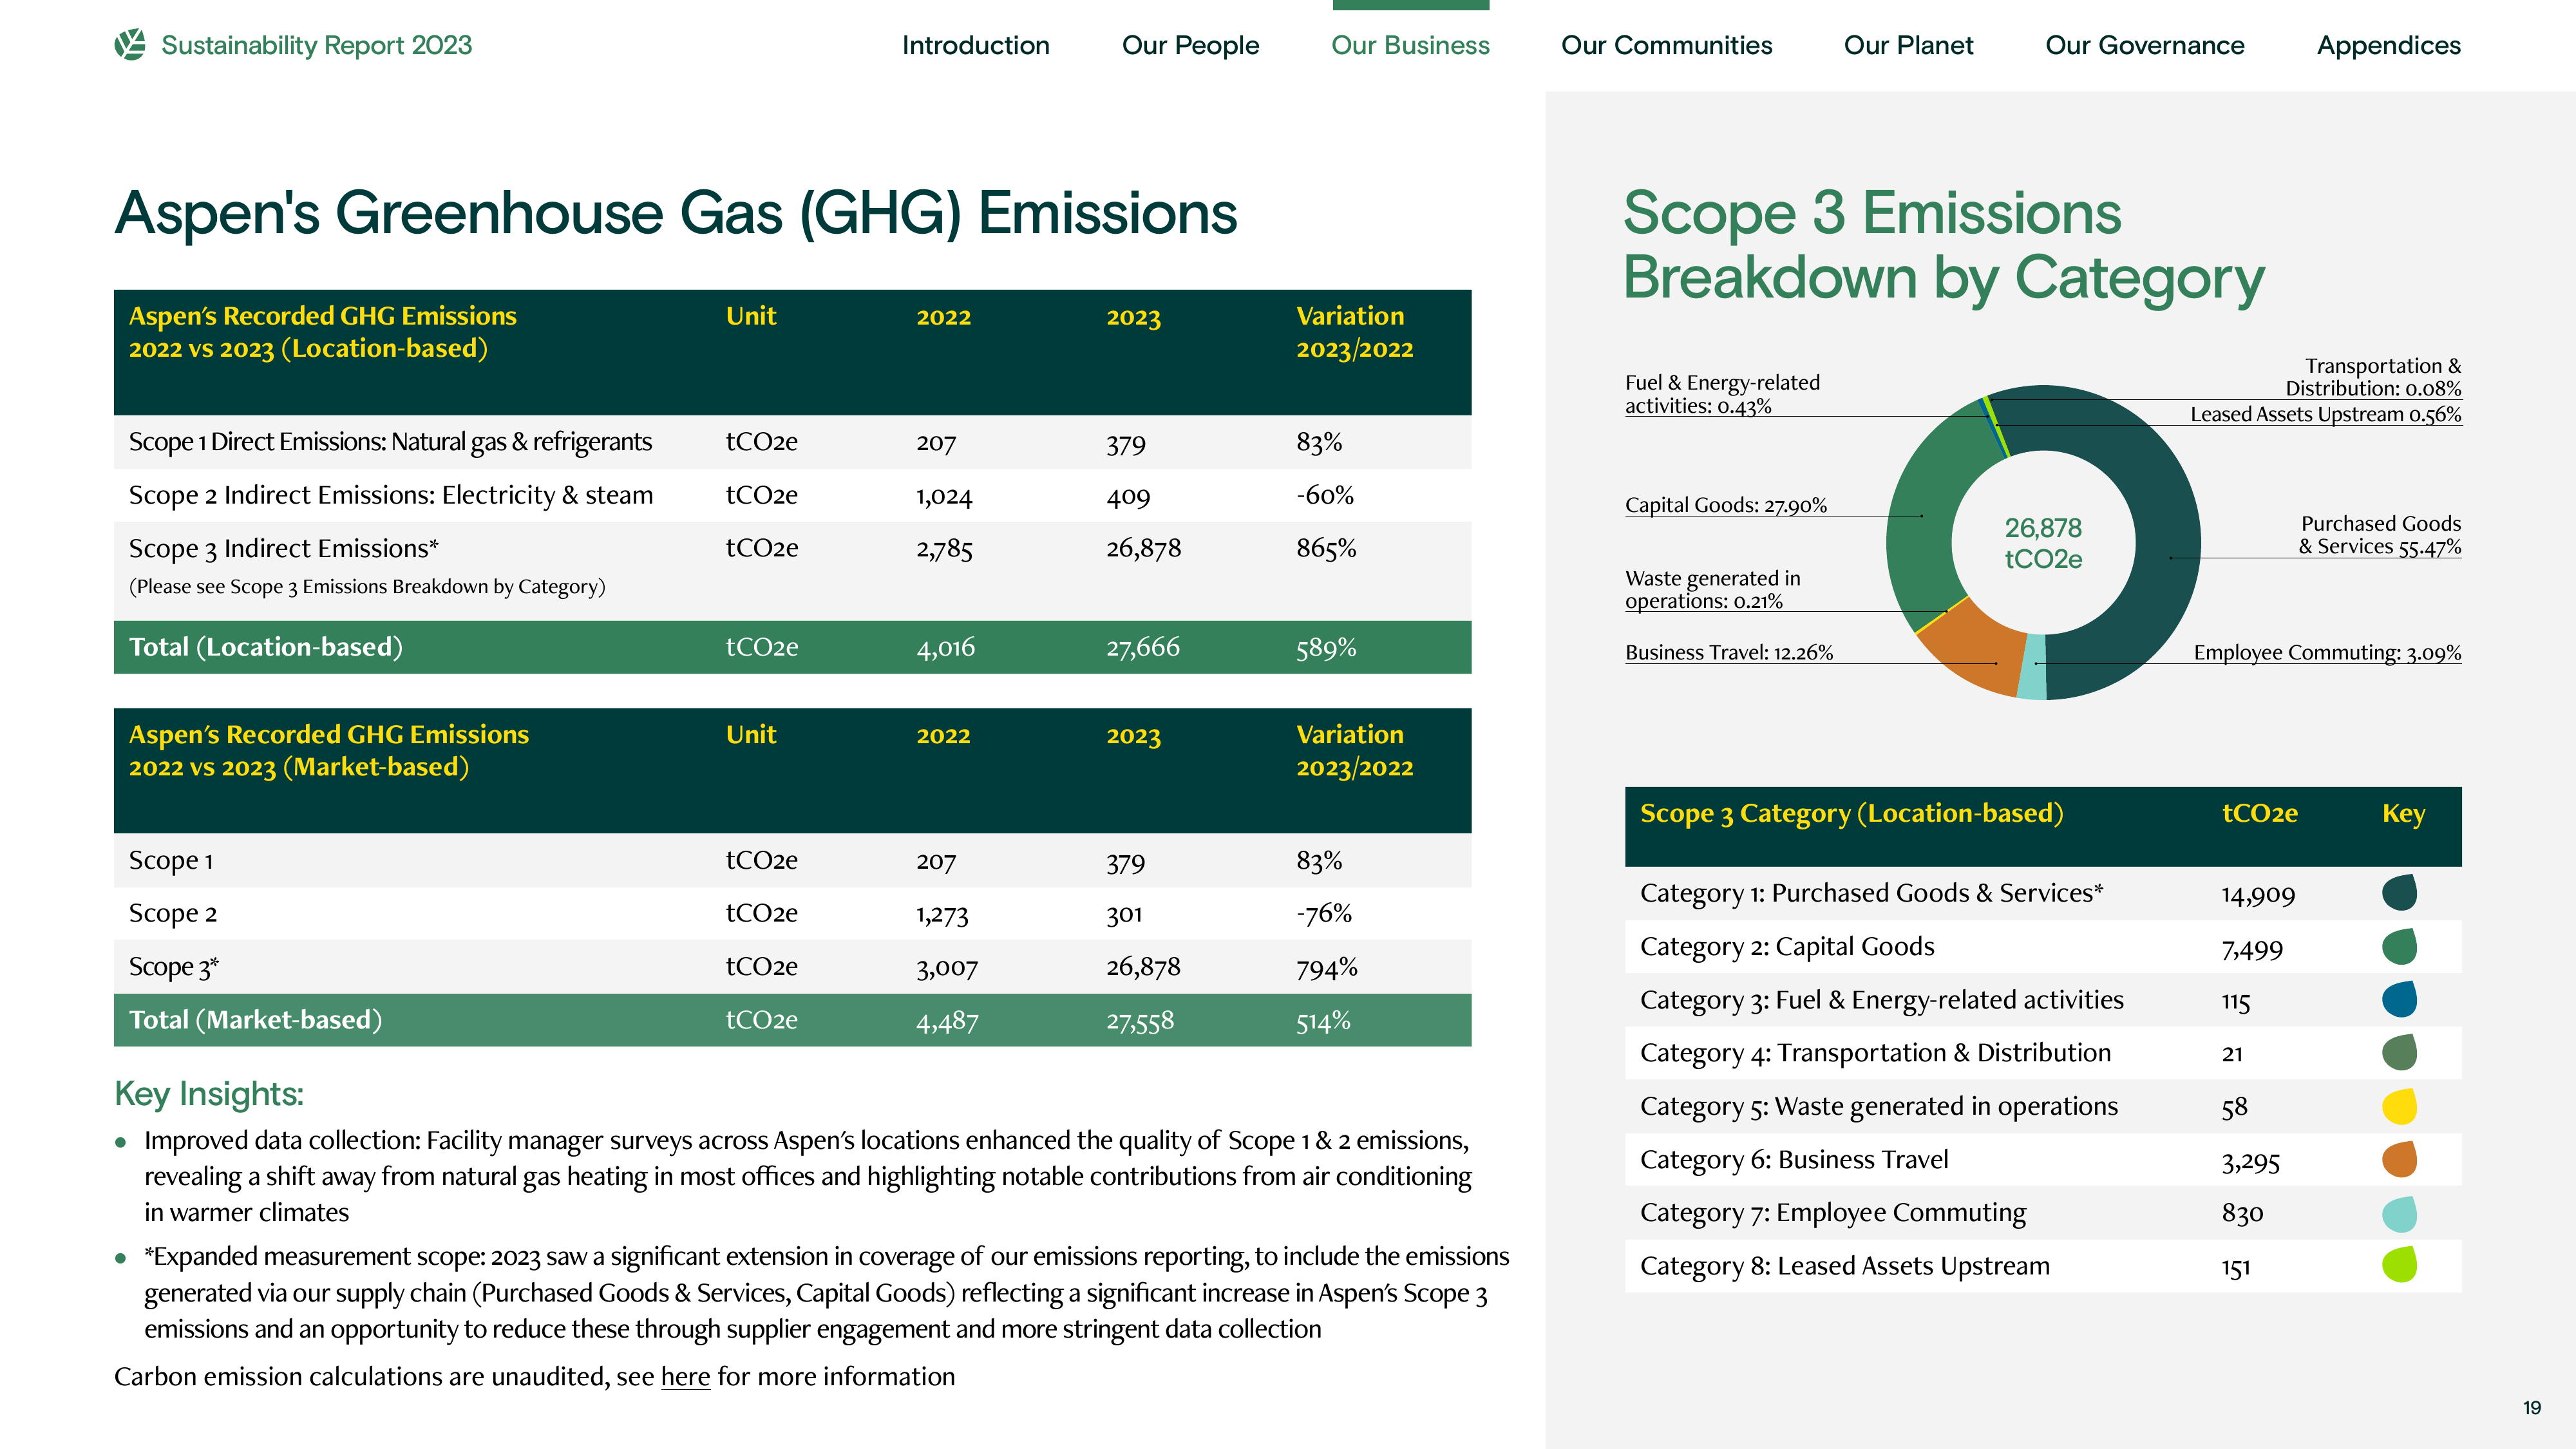The height and width of the screenshot is (1449, 2576).
Task: Click the 'Capital Goods: 27.90%' chart label
Action: (1726, 505)
